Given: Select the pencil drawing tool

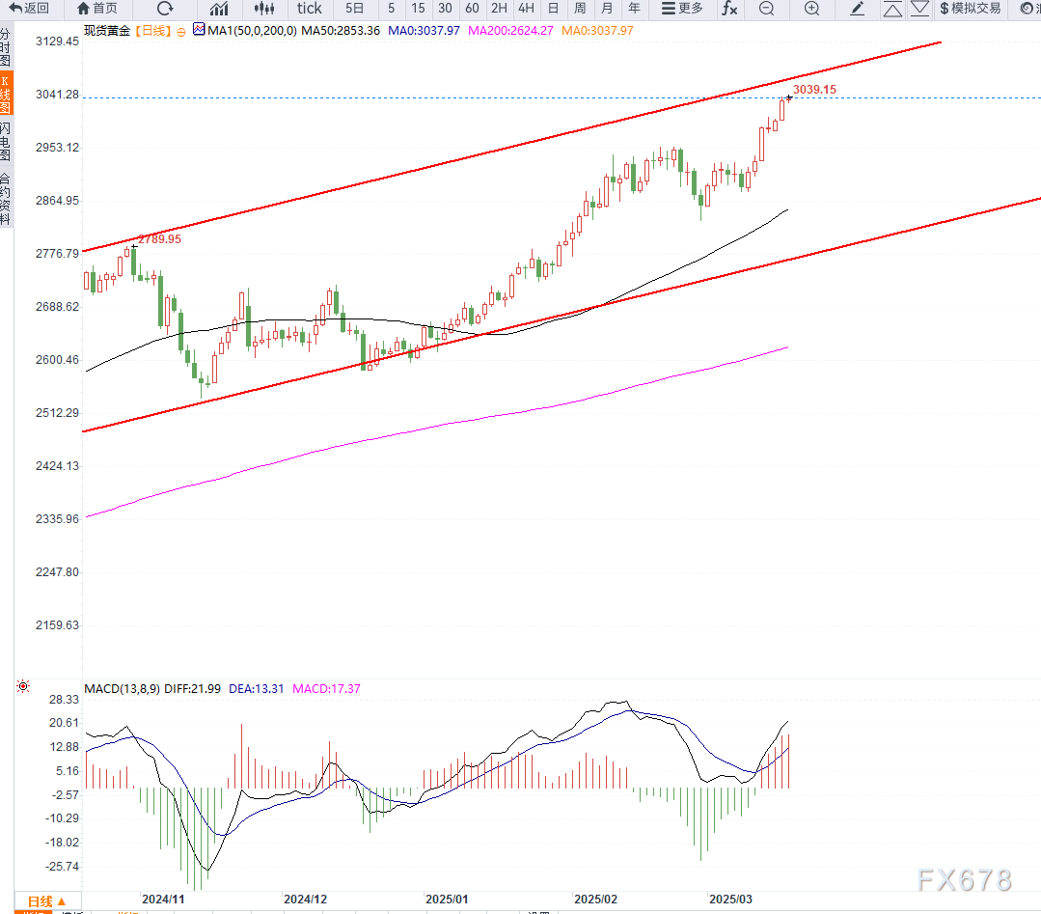Looking at the screenshot, I should 857,9.
